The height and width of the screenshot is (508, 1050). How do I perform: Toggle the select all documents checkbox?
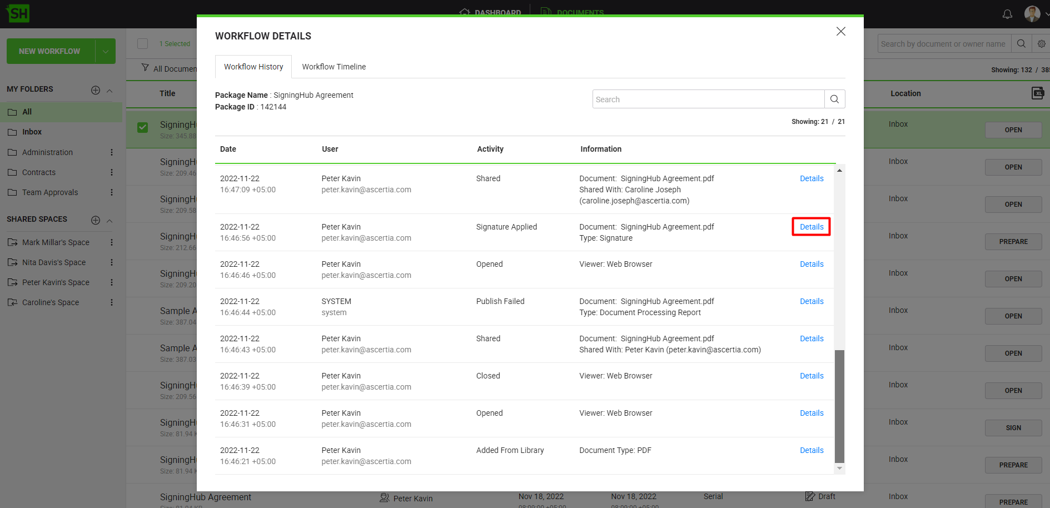click(x=143, y=44)
